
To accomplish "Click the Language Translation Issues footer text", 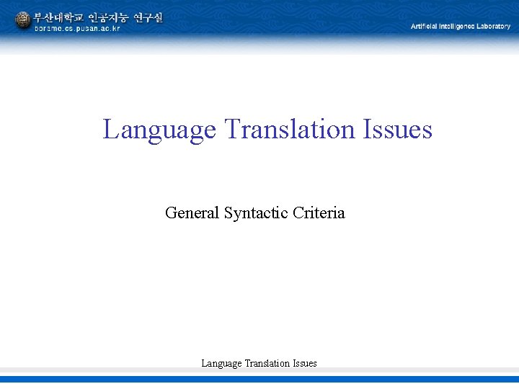I will (x=259, y=363).
